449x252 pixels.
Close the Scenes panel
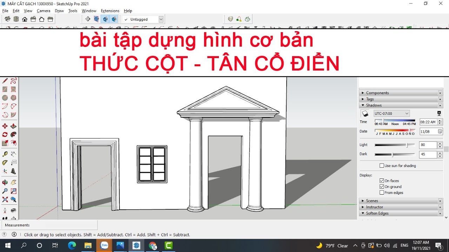[x=440, y=201]
